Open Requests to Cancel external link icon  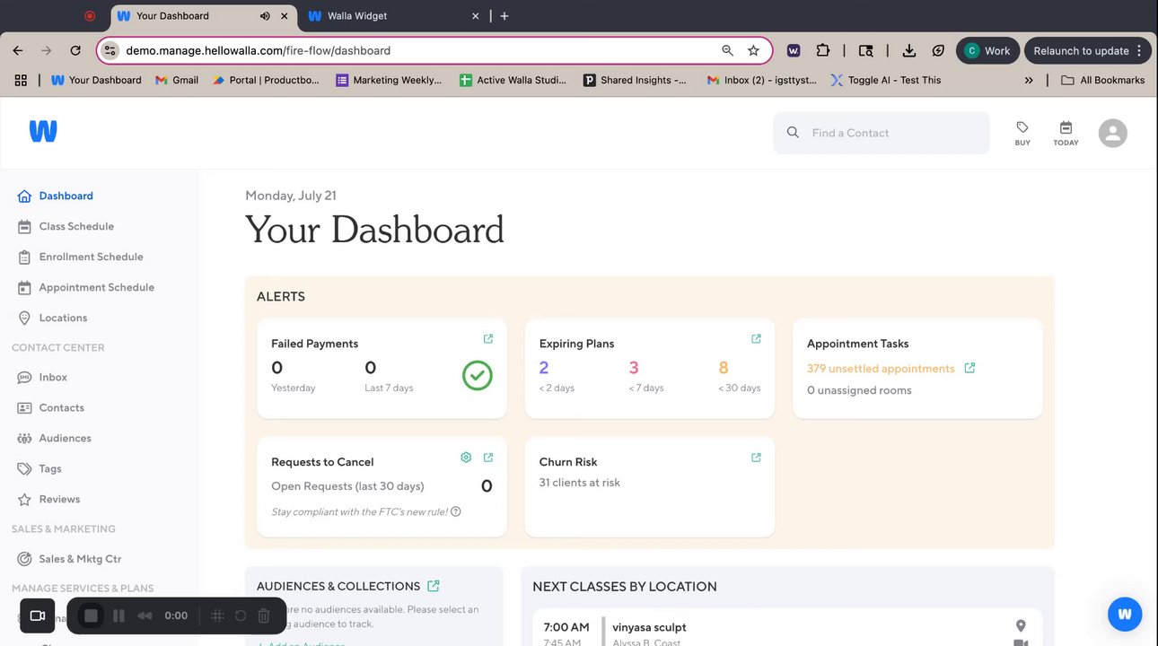point(488,458)
